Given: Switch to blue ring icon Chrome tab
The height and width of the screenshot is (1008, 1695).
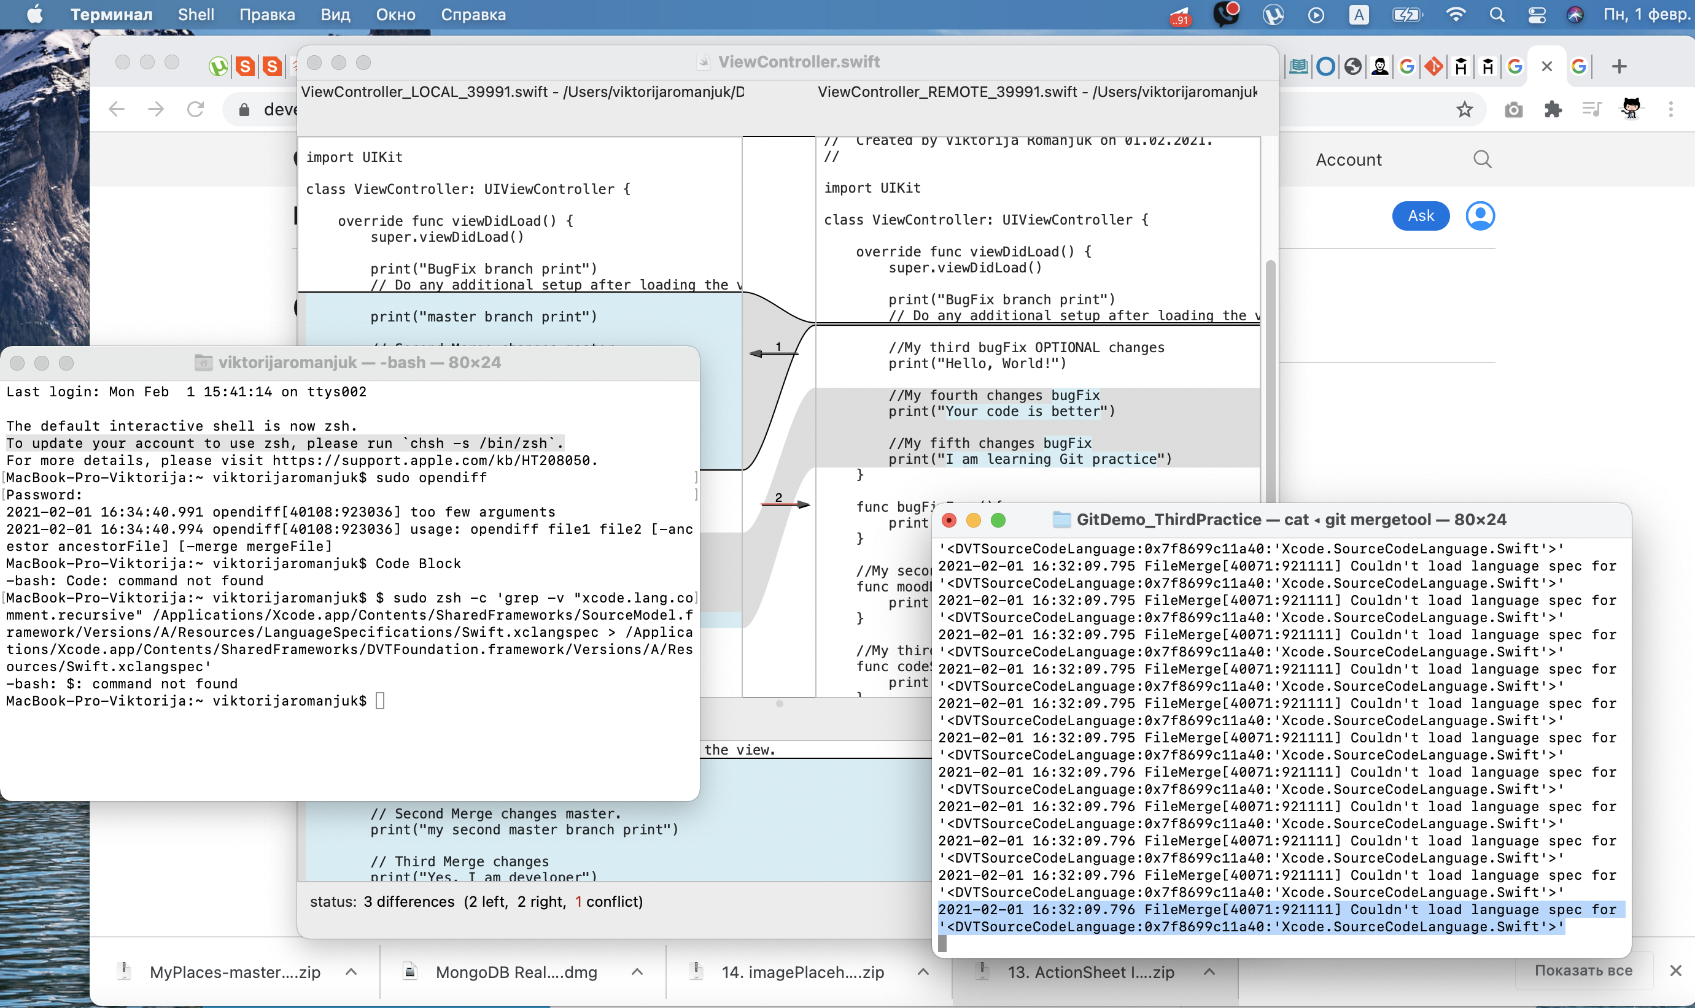Looking at the screenshot, I should pos(1325,66).
